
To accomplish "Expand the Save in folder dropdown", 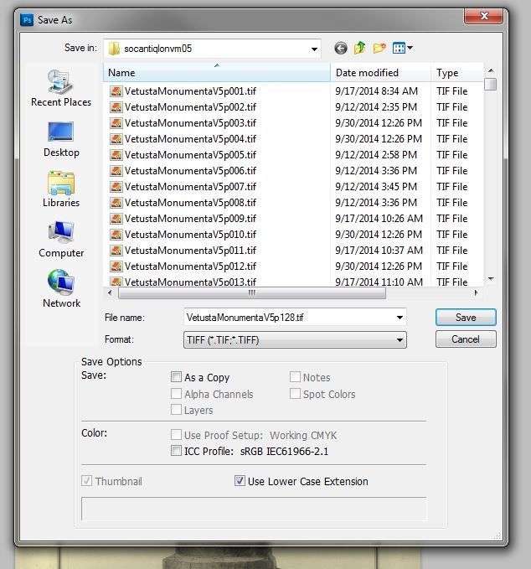I will 313,49.
